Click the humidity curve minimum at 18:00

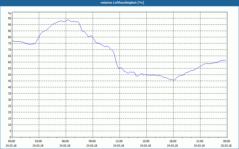[173, 80]
